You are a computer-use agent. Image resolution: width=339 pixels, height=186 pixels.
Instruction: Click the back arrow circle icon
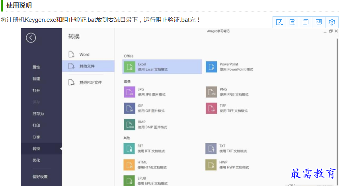point(31,38)
